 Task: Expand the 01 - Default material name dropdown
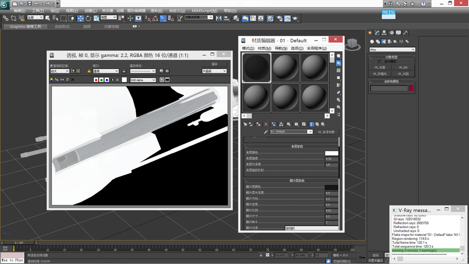pos(311,132)
